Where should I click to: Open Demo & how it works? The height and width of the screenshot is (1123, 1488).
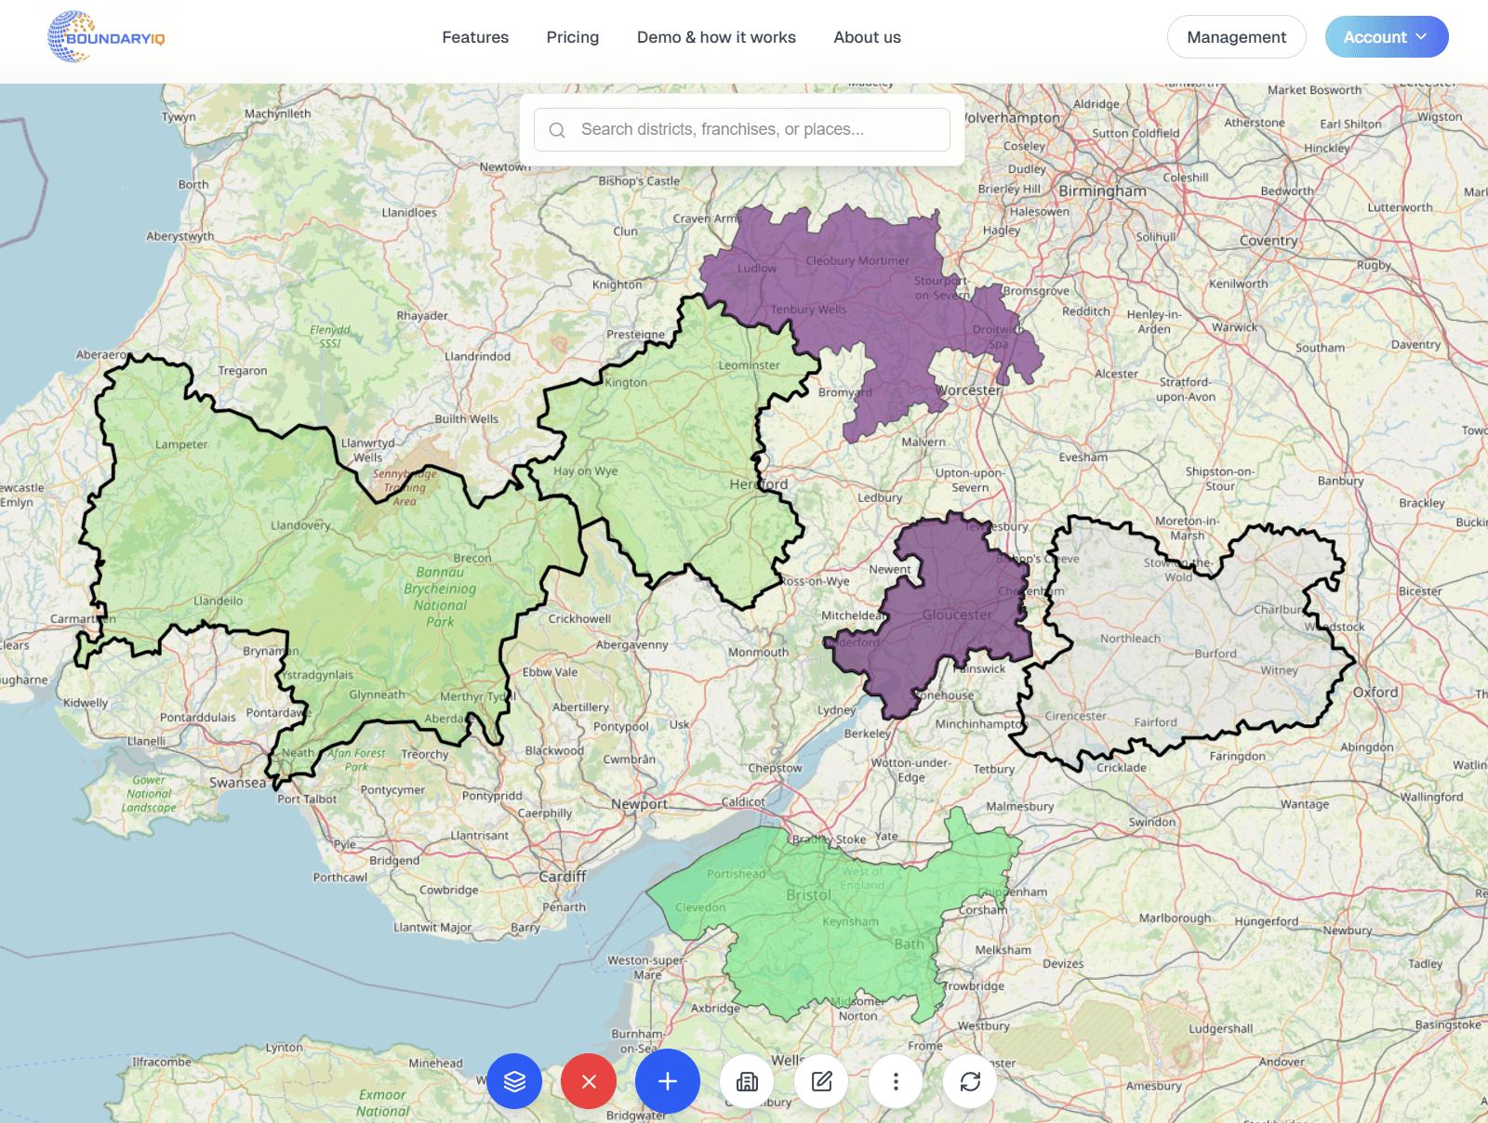[716, 37]
